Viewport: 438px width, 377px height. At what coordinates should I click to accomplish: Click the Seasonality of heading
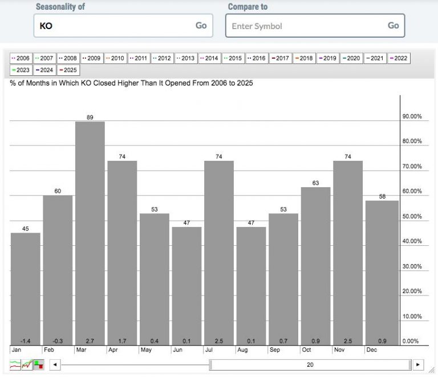pos(60,6)
